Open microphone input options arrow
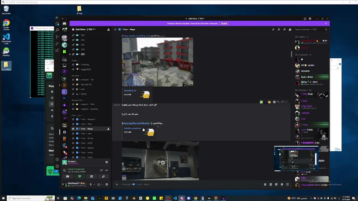This screenshot has height=201, width=358. click(x=94, y=184)
